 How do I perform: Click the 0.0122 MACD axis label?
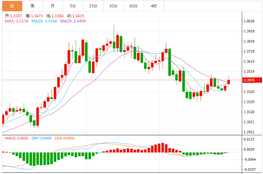tap(249, 139)
